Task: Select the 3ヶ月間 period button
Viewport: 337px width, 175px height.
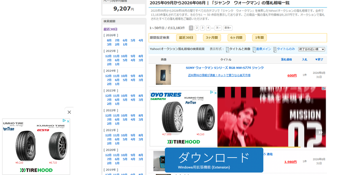Action: click(212, 38)
